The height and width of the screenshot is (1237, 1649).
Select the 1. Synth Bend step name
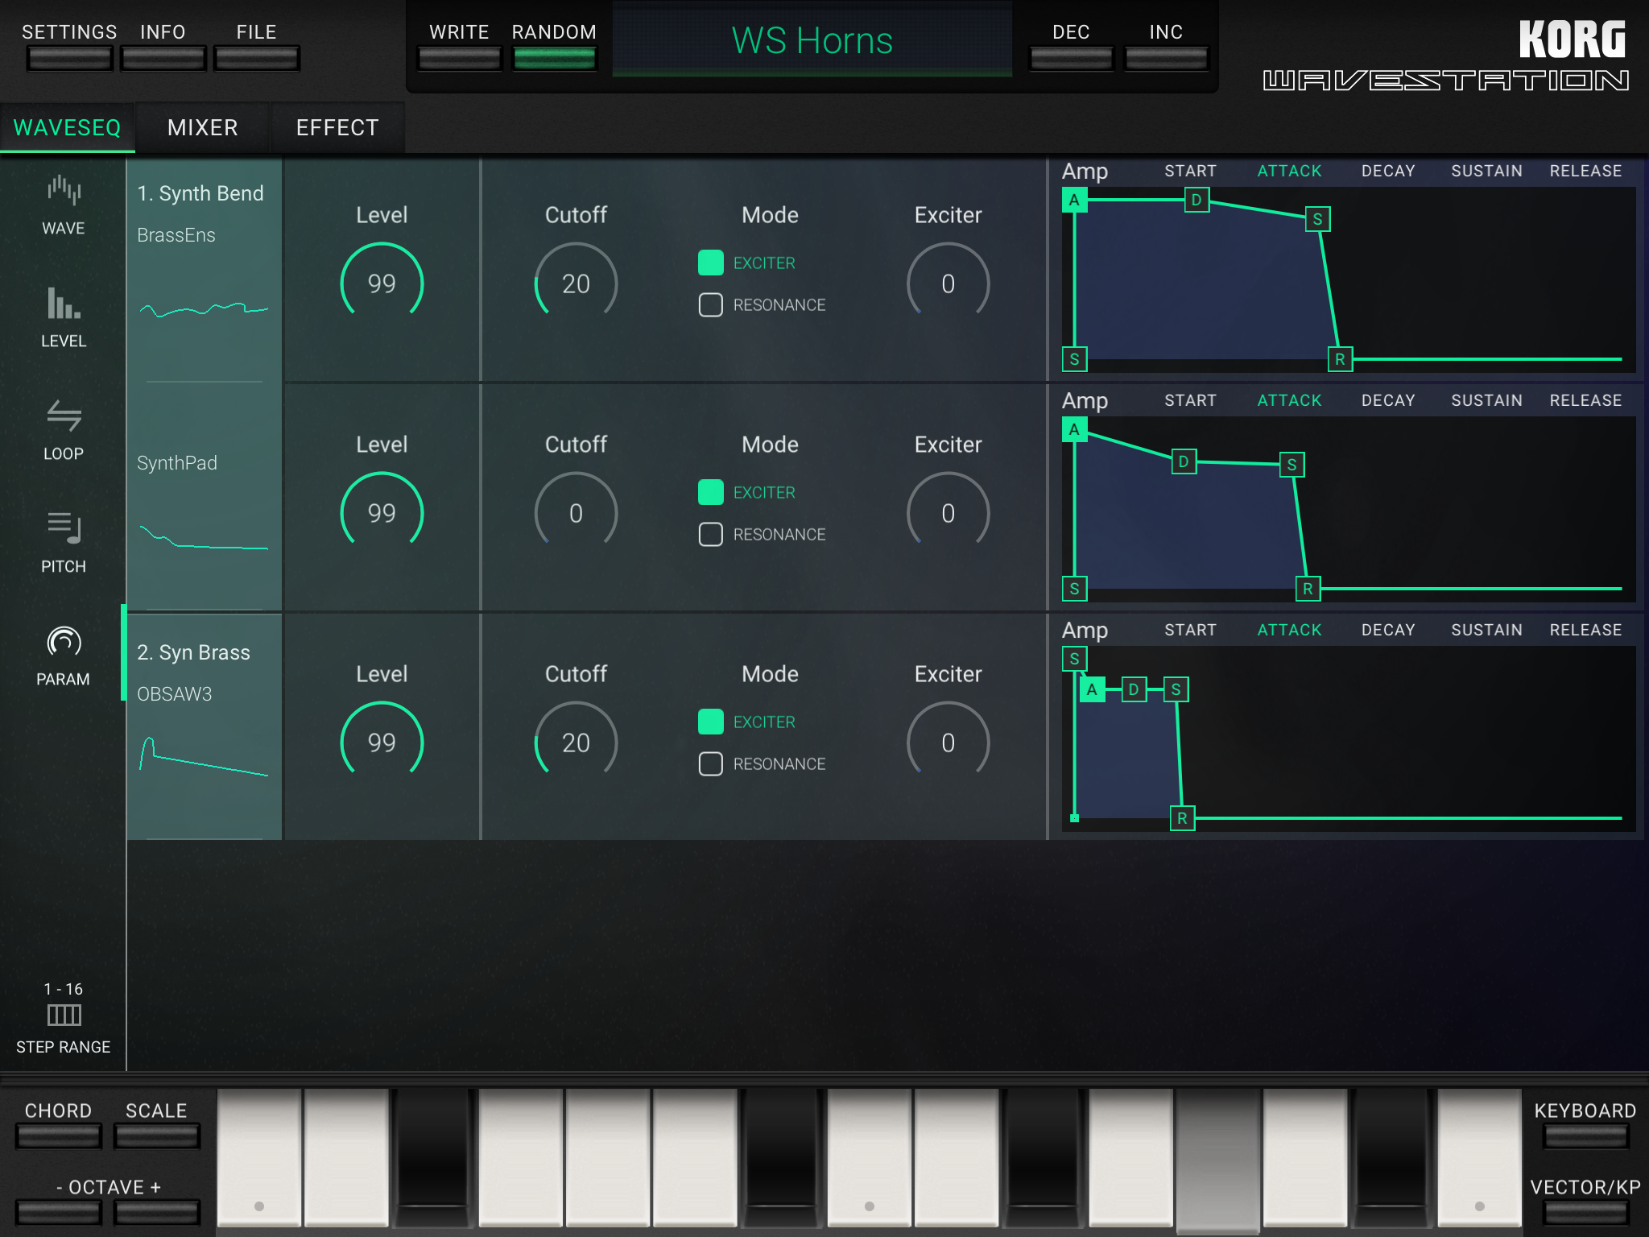pyautogui.click(x=200, y=193)
